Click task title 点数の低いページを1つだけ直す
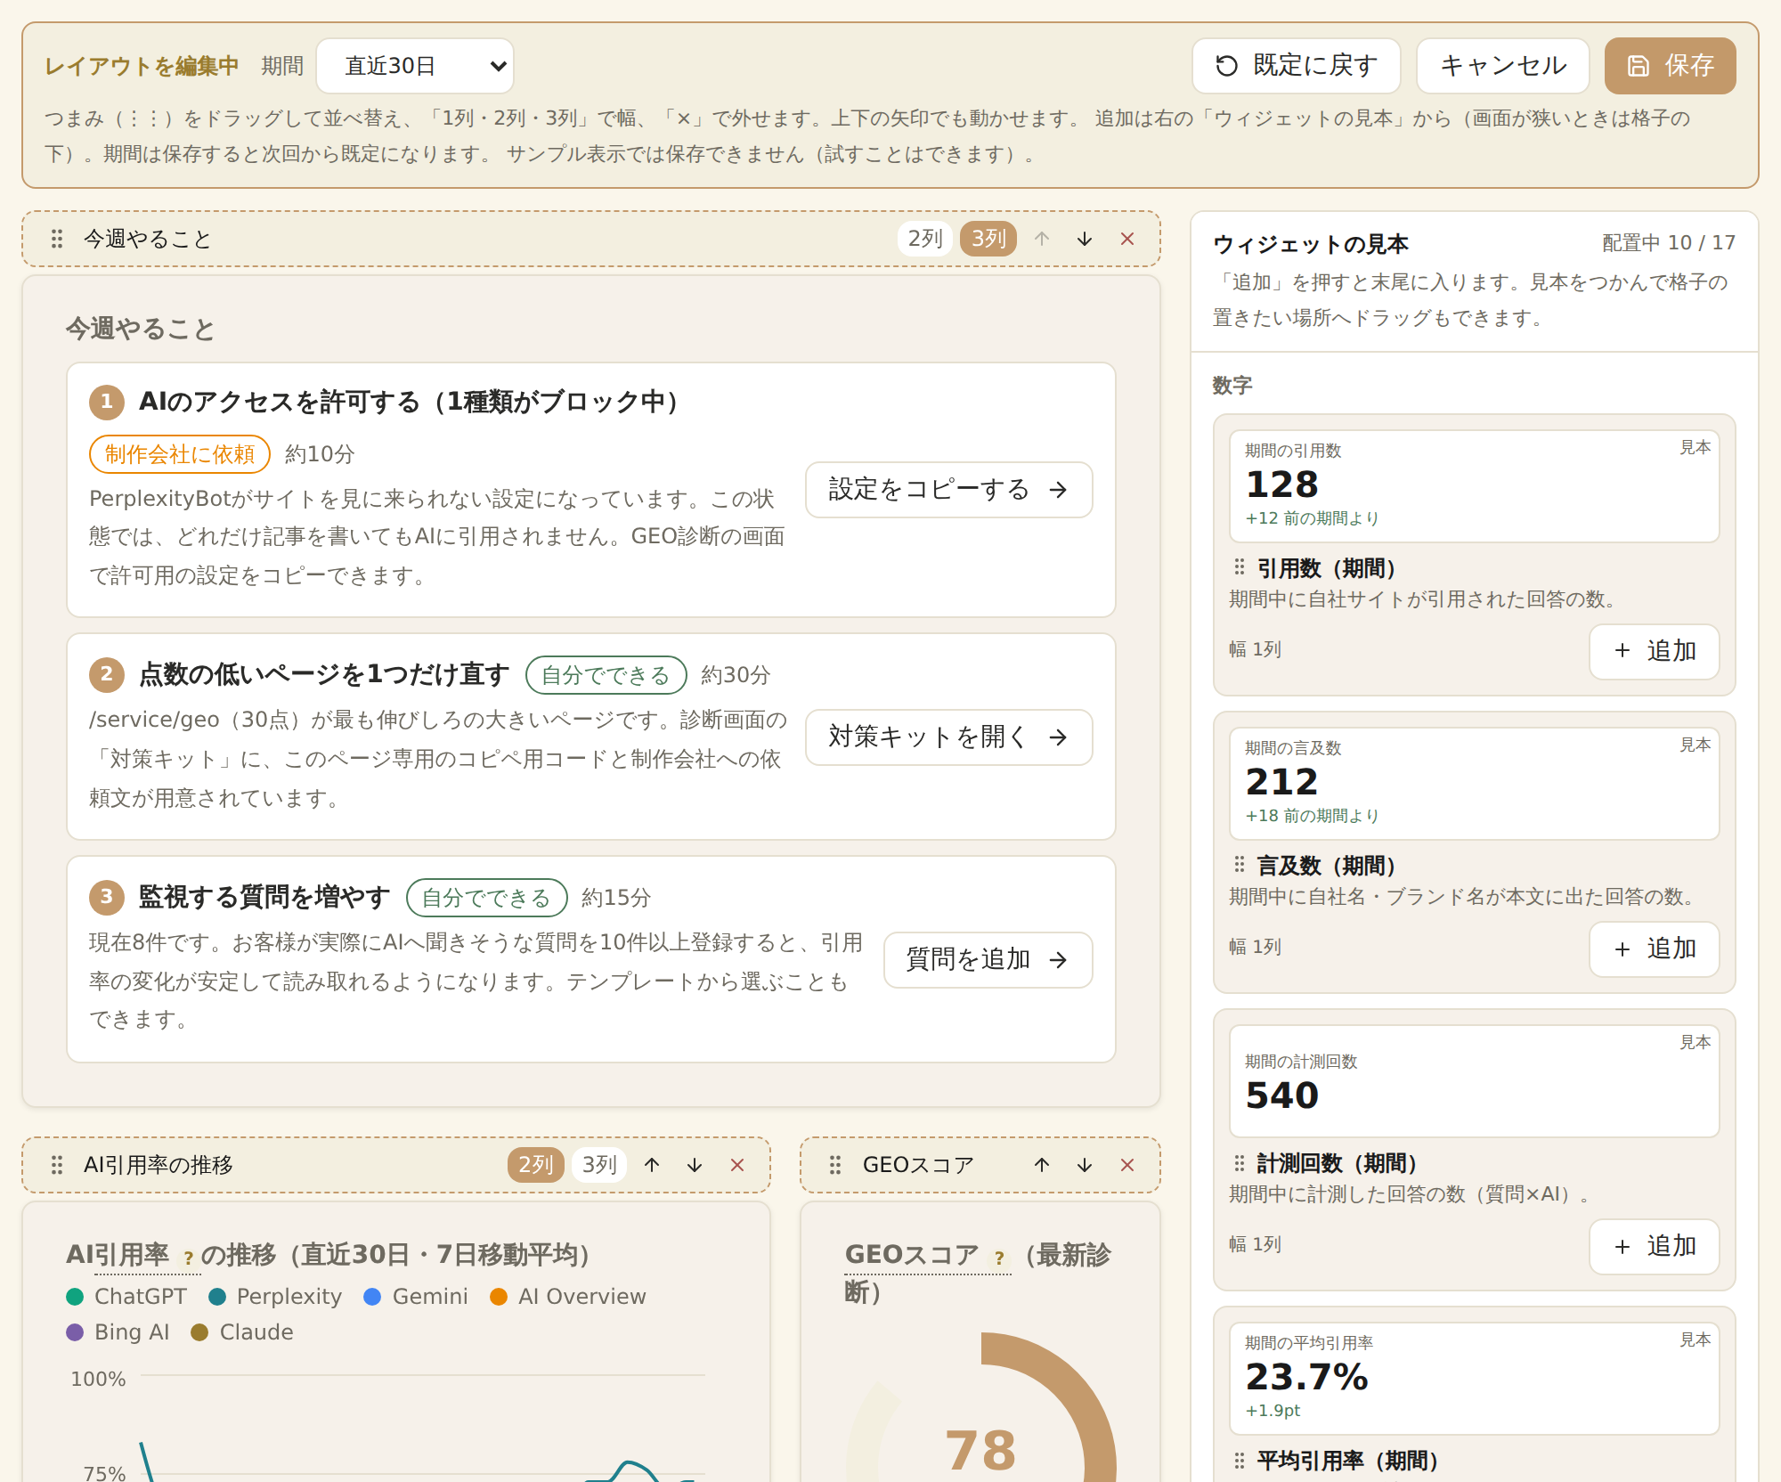 pos(324,674)
